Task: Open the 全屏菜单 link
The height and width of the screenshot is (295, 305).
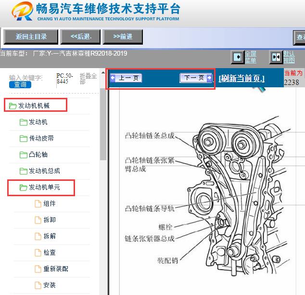Action: tap(250, 57)
